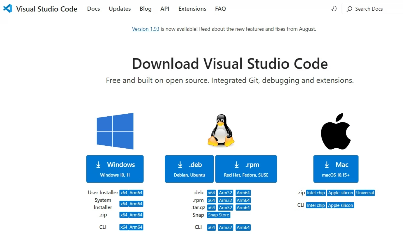Open the FAQ menu item

[x=221, y=9]
